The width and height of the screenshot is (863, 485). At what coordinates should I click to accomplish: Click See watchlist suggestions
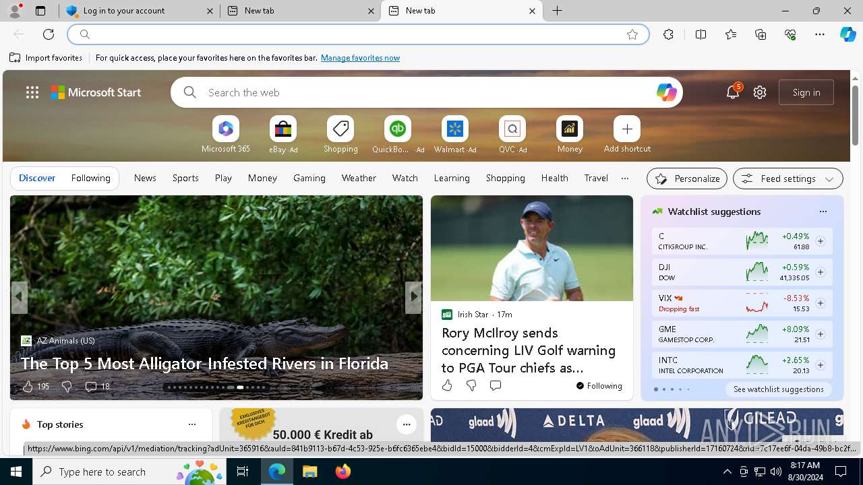coord(779,389)
